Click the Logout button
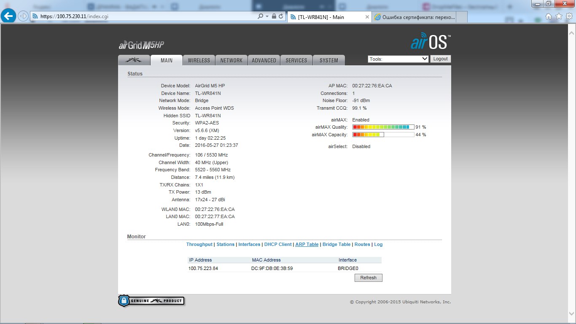The width and height of the screenshot is (576, 324). pos(440,59)
